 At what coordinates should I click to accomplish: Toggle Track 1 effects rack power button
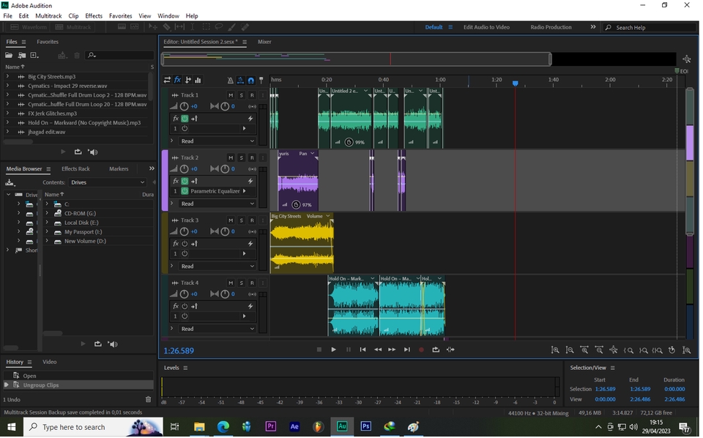185,119
